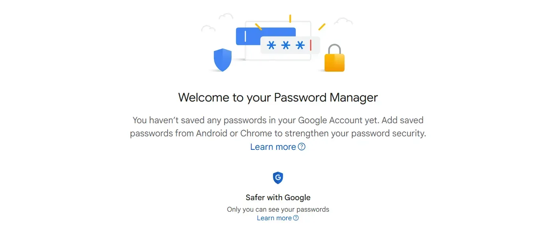Click the blue shield in the illustration
Viewport: 543px width, 244px height.
[223, 60]
